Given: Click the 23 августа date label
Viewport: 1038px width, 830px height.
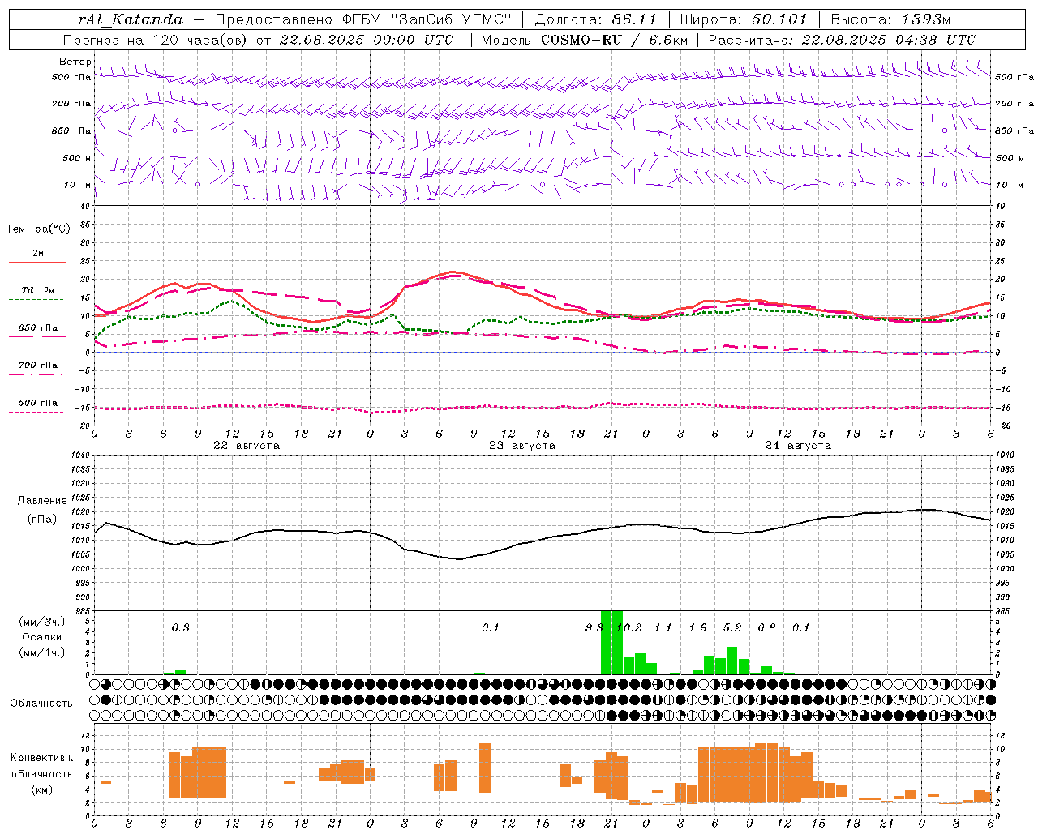Looking at the screenshot, I should [x=522, y=446].
